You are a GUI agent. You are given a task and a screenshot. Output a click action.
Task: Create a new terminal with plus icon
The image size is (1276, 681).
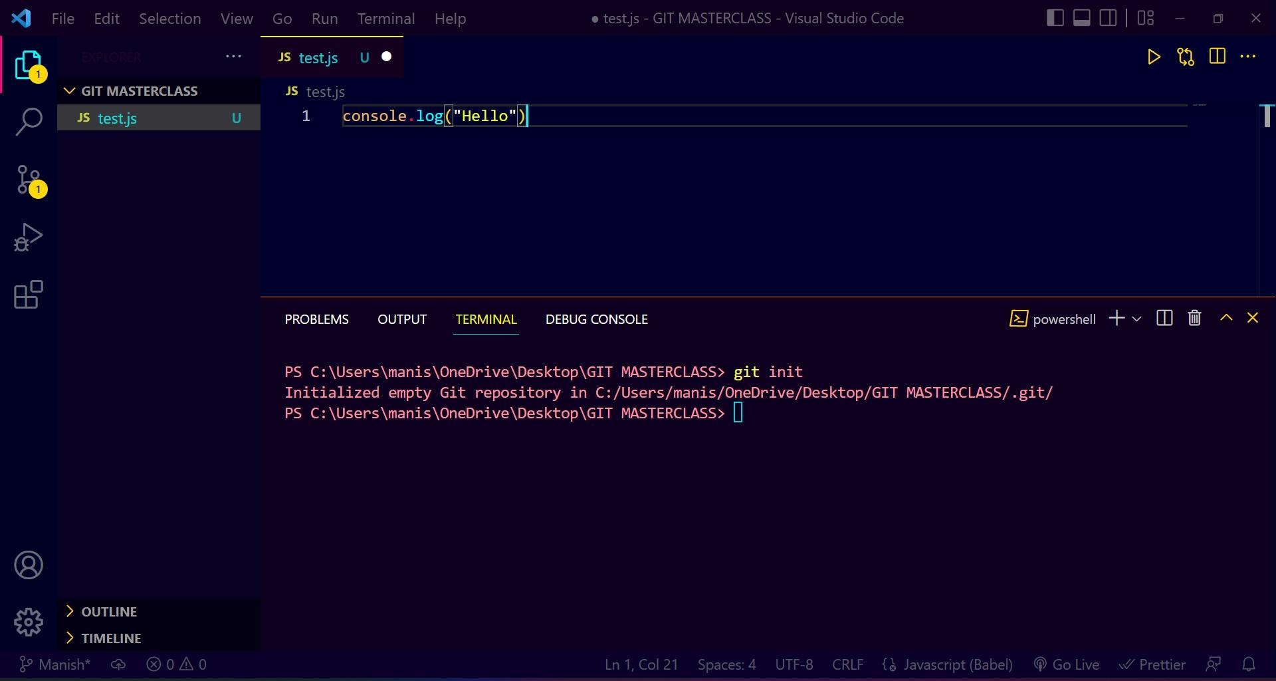tap(1117, 319)
